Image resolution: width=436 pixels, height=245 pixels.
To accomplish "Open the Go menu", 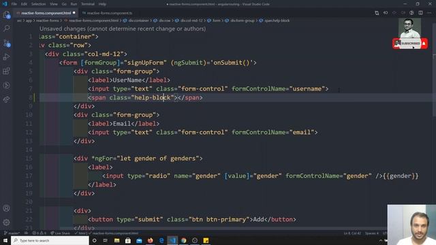I will (64, 4).
